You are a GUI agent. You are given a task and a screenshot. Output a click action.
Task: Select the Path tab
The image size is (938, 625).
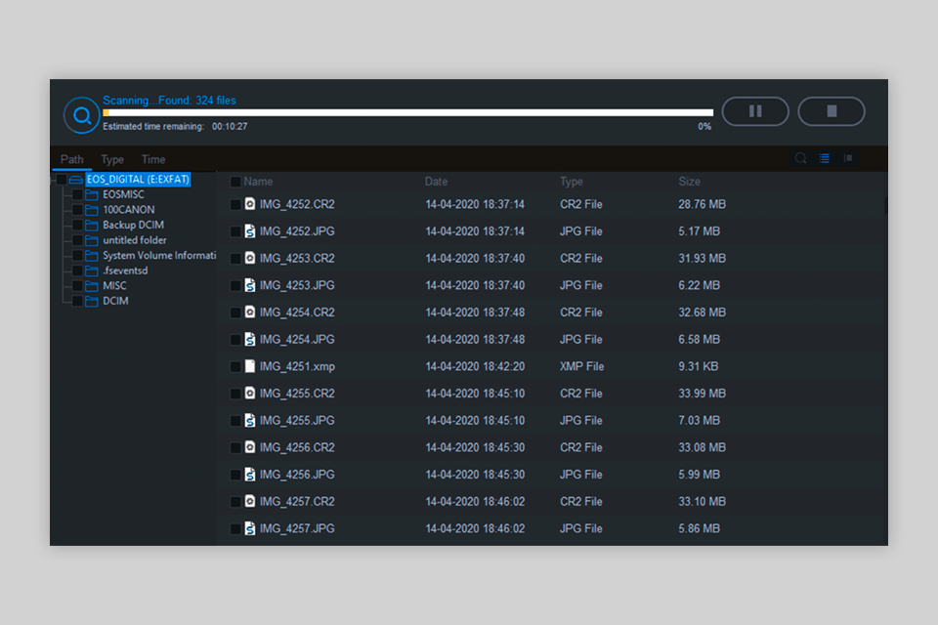[71, 160]
